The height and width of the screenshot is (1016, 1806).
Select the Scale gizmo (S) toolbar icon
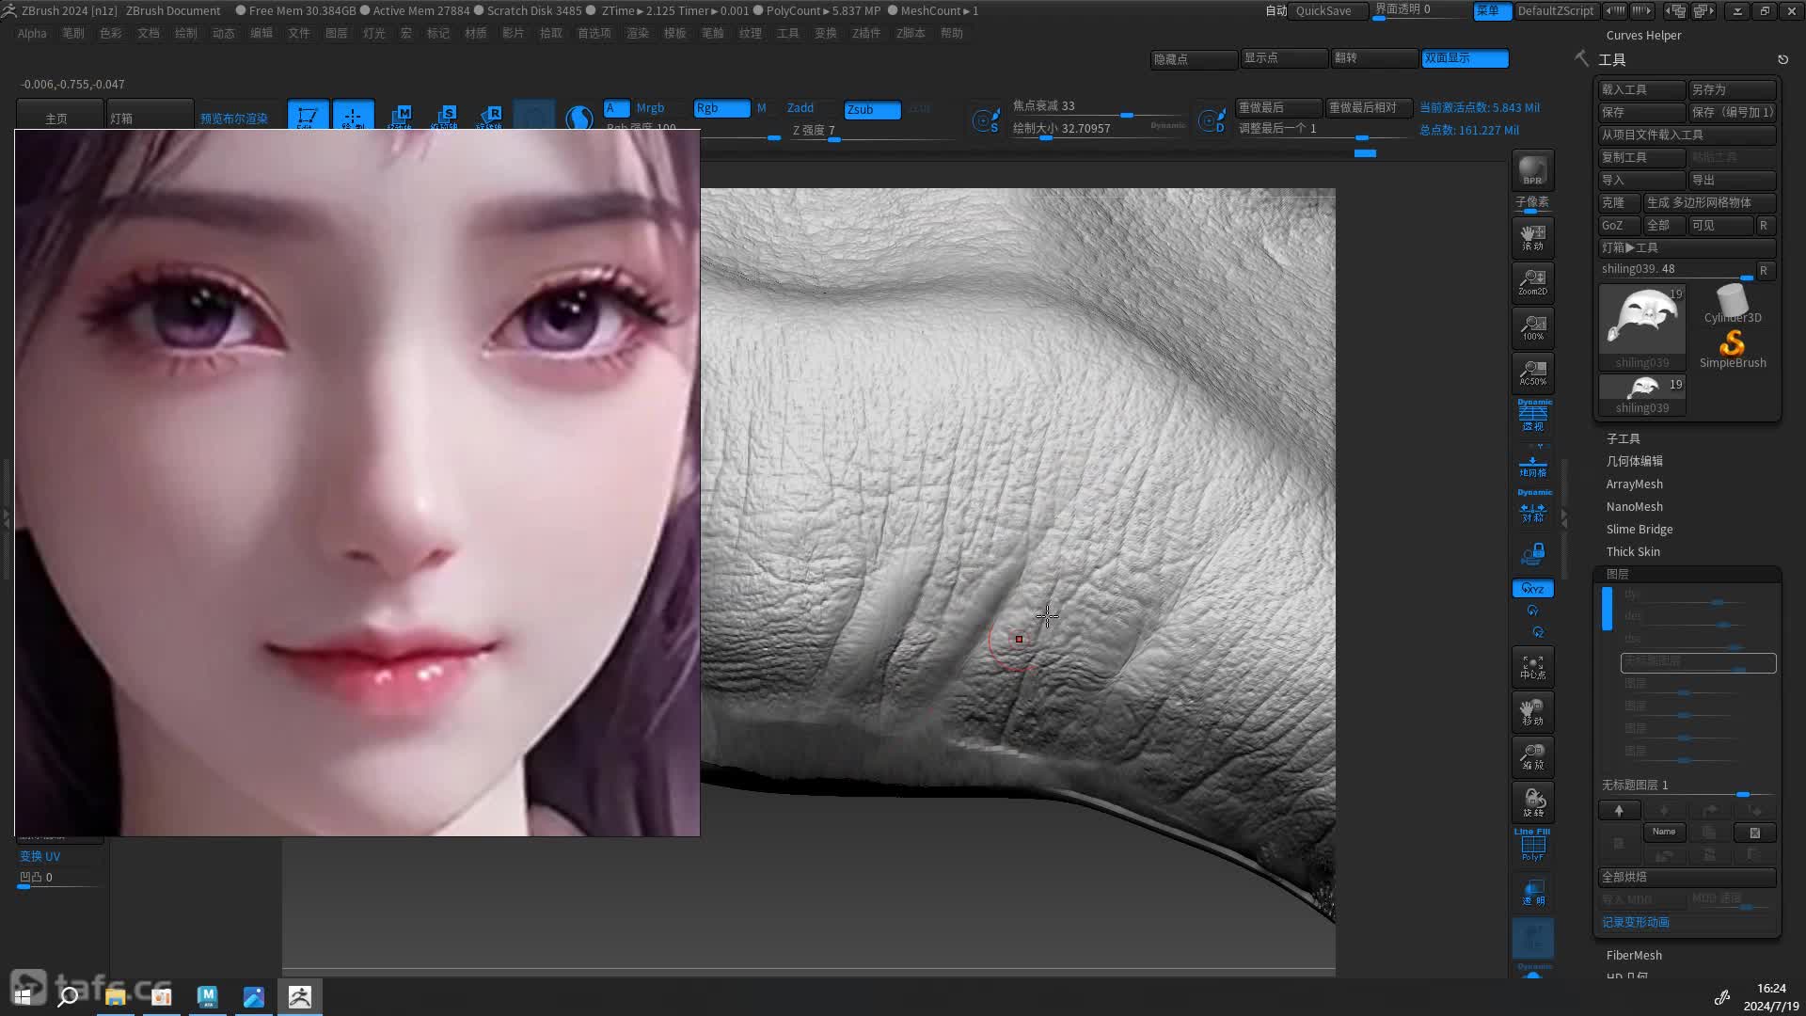pos(445,115)
